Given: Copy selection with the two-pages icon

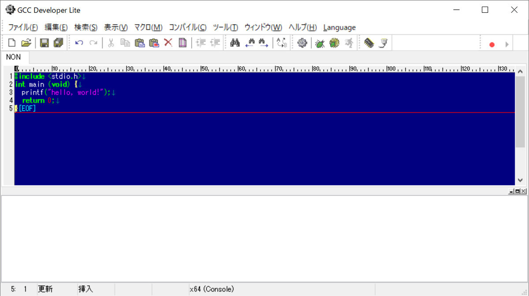Looking at the screenshot, I should pos(125,43).
